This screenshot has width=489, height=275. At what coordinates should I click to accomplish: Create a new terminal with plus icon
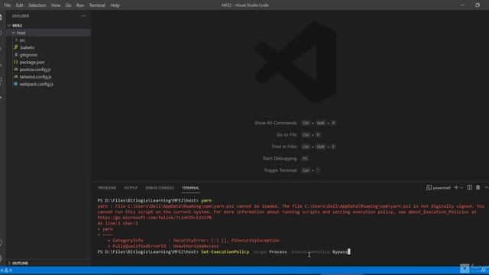(x=456, y=187)
